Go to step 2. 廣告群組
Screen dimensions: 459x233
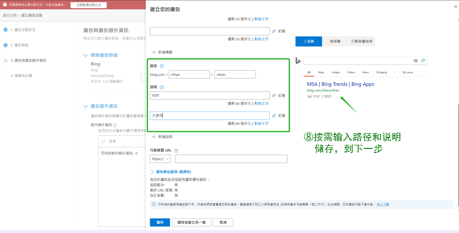pyautogui.click(x=20, y=45)
